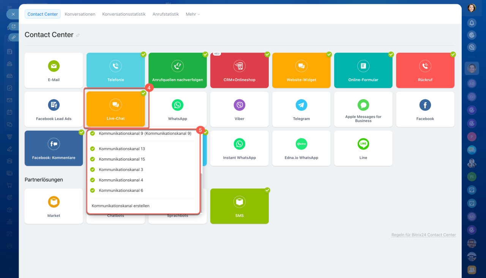The height and width of the screenshot is (278, 486).
Task: Expand the Mehr dropdown menu
Action: click(193, 14)
